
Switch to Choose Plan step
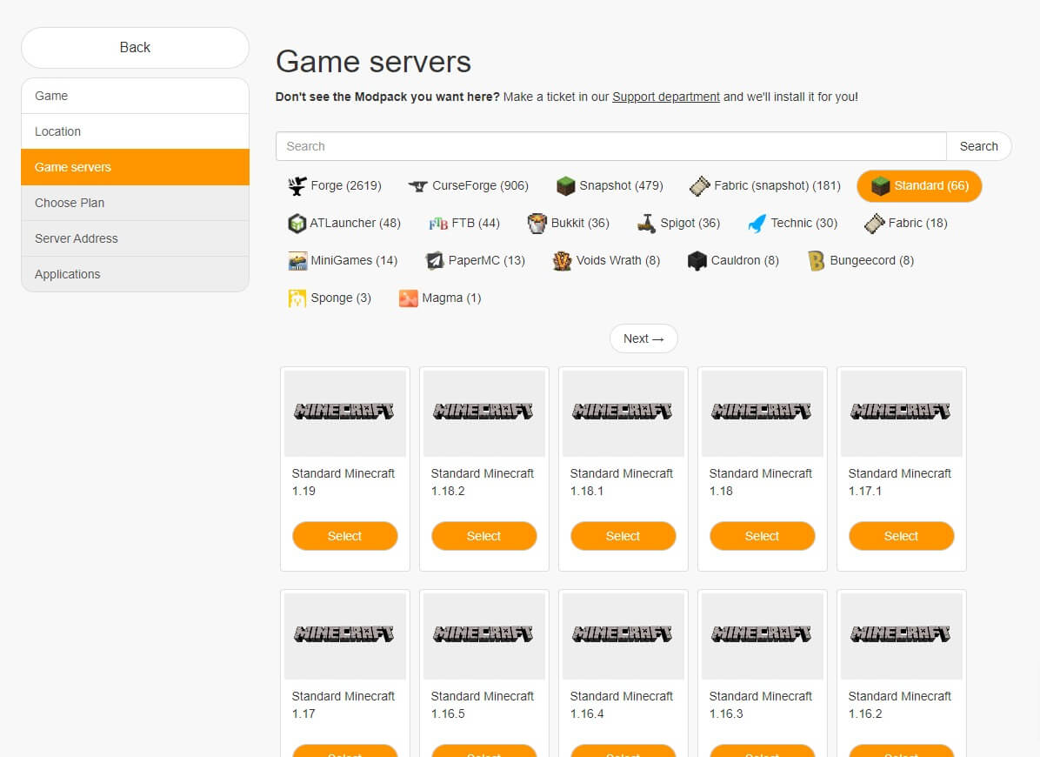(136, 203)
